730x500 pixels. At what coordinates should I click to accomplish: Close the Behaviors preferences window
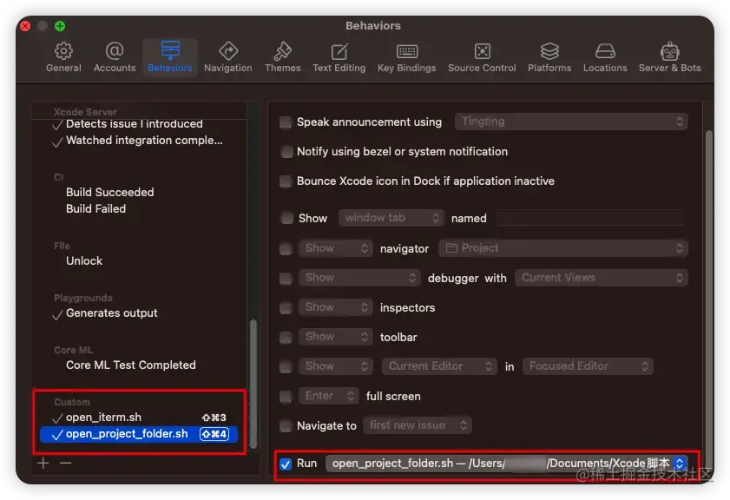coord(25,26)
